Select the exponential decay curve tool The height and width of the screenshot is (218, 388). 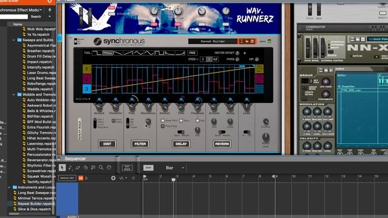pos(170,53)
